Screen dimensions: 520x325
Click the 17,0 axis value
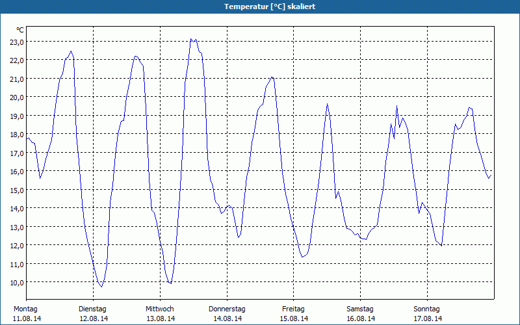17,153
